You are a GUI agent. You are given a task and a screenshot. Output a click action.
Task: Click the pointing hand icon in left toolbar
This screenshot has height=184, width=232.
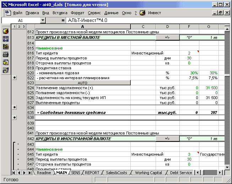click(6, 70)
